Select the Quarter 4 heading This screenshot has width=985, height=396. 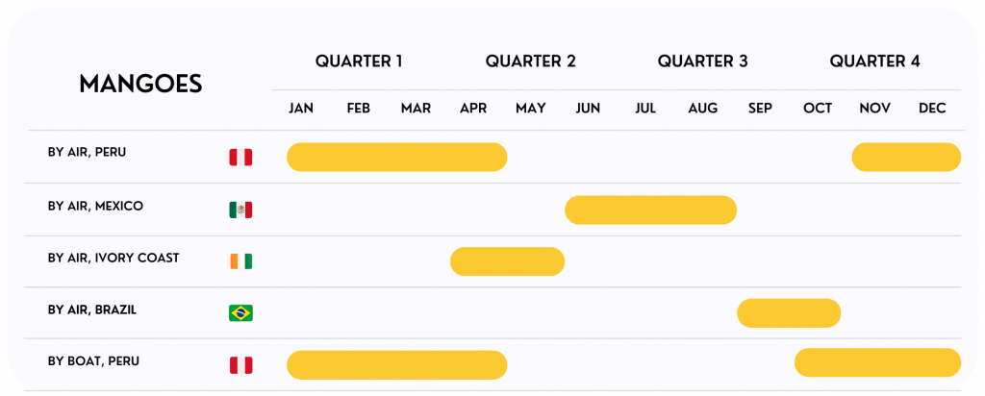click(x=874, y=62)
